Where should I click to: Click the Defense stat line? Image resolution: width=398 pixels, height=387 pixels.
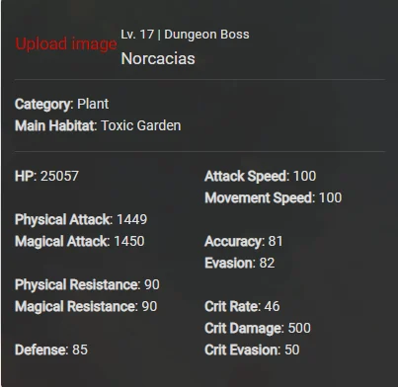51,349
